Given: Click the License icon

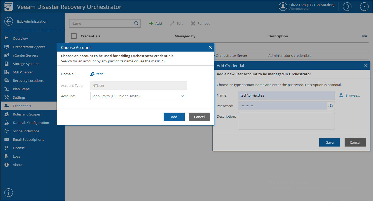Looking at the screenshot, I should point(7,148).
